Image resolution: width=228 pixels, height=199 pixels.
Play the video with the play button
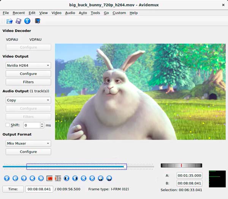[7, 178]
